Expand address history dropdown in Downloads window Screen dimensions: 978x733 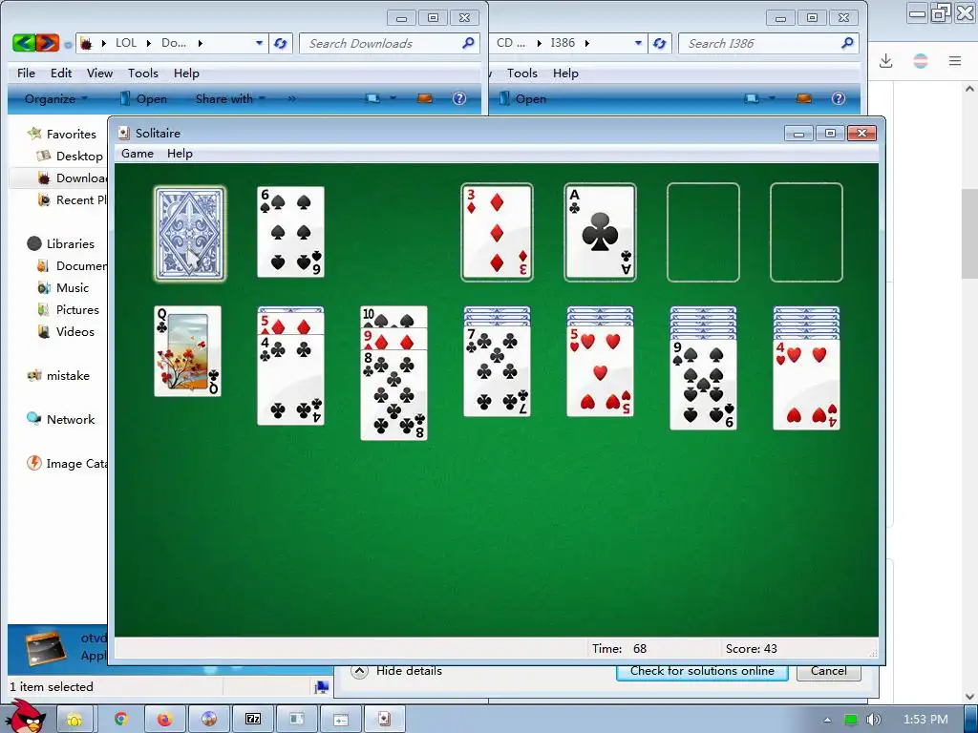pos(259,43)
